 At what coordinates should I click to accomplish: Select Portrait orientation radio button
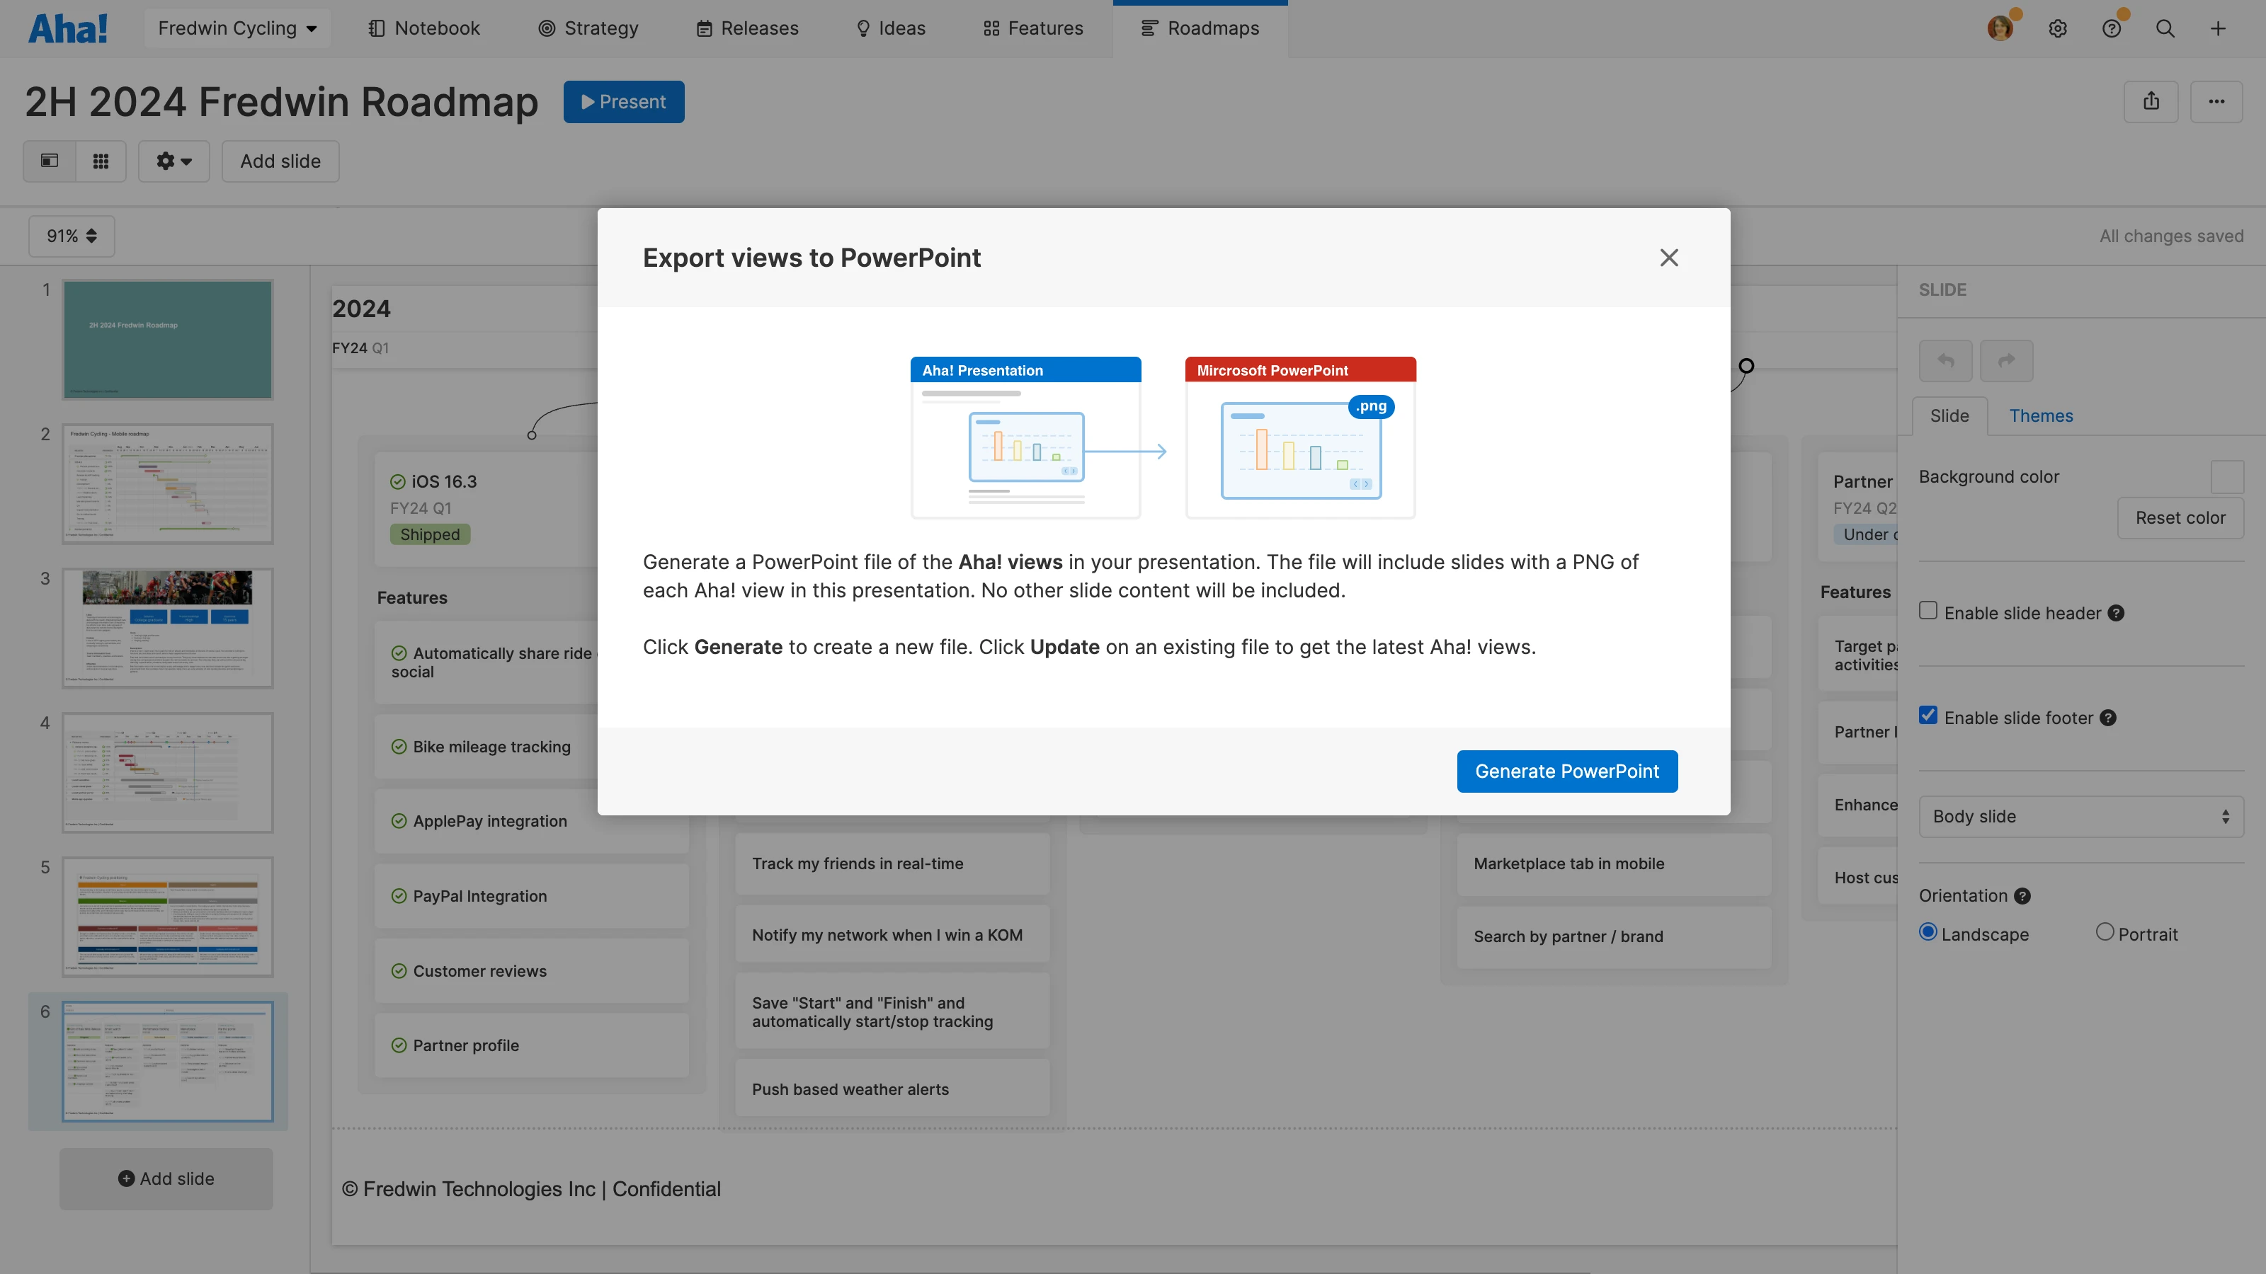click(2104, 931)
